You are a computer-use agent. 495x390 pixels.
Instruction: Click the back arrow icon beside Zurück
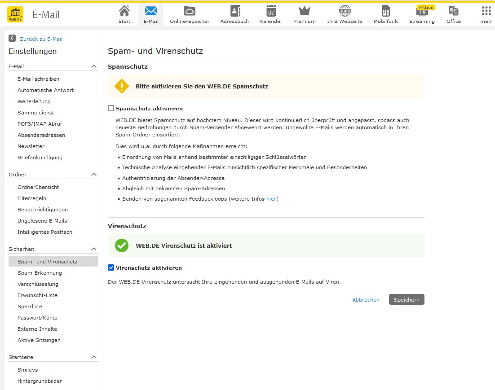[x=12, y=38]
